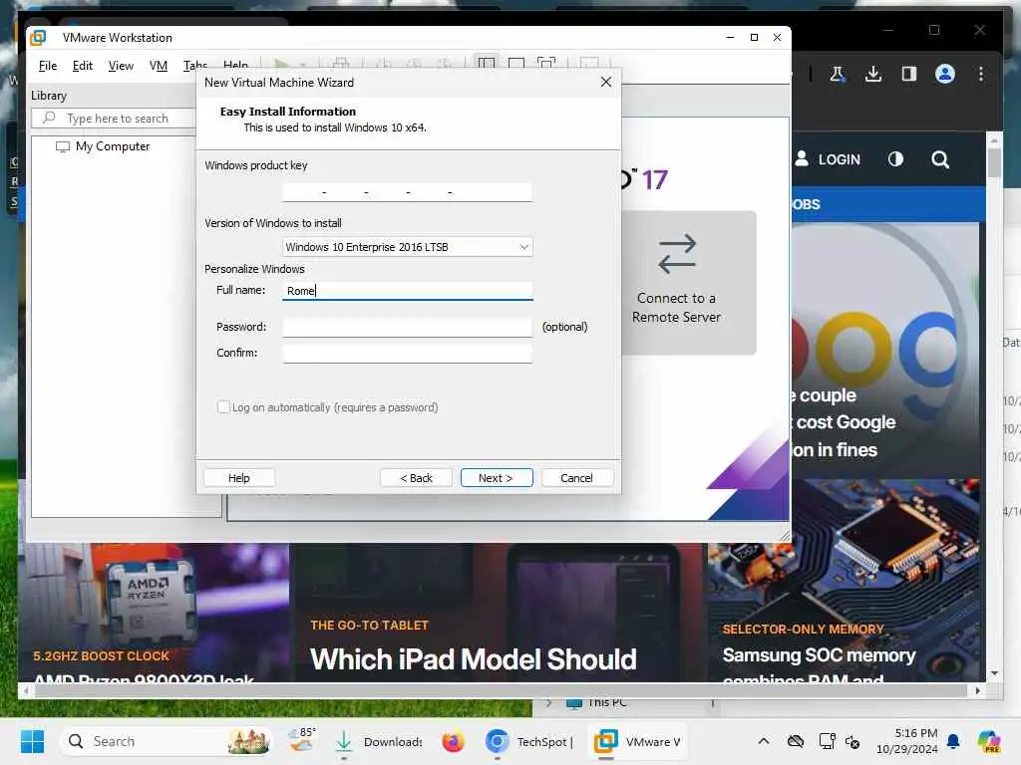Click the muted volume tray icon
1021x765 pixels.
[852, 741]
